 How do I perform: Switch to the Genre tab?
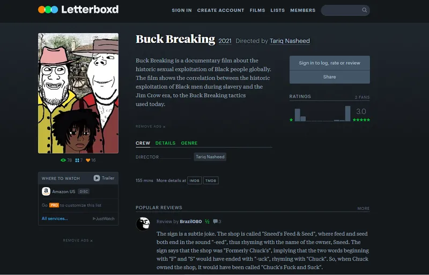click(x=189, y=143)
